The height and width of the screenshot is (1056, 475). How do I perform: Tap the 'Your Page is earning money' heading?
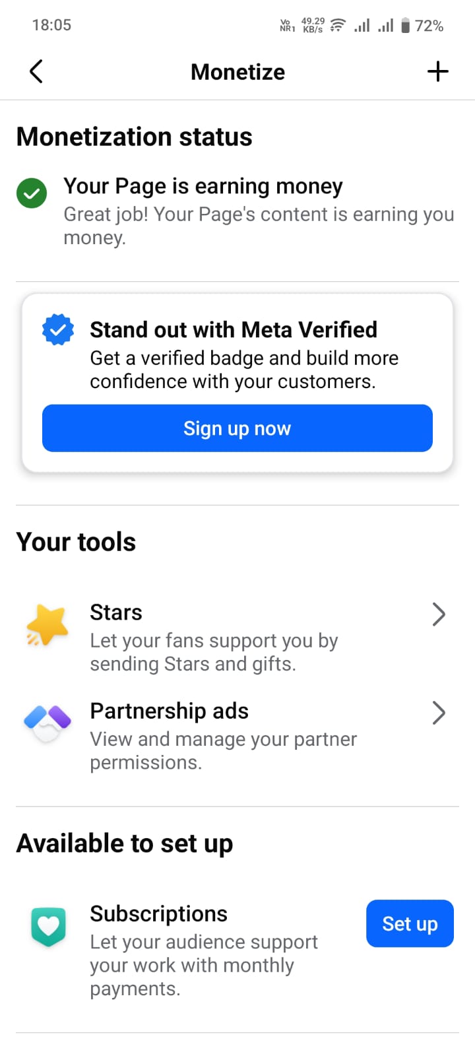[x=203, y=186]
